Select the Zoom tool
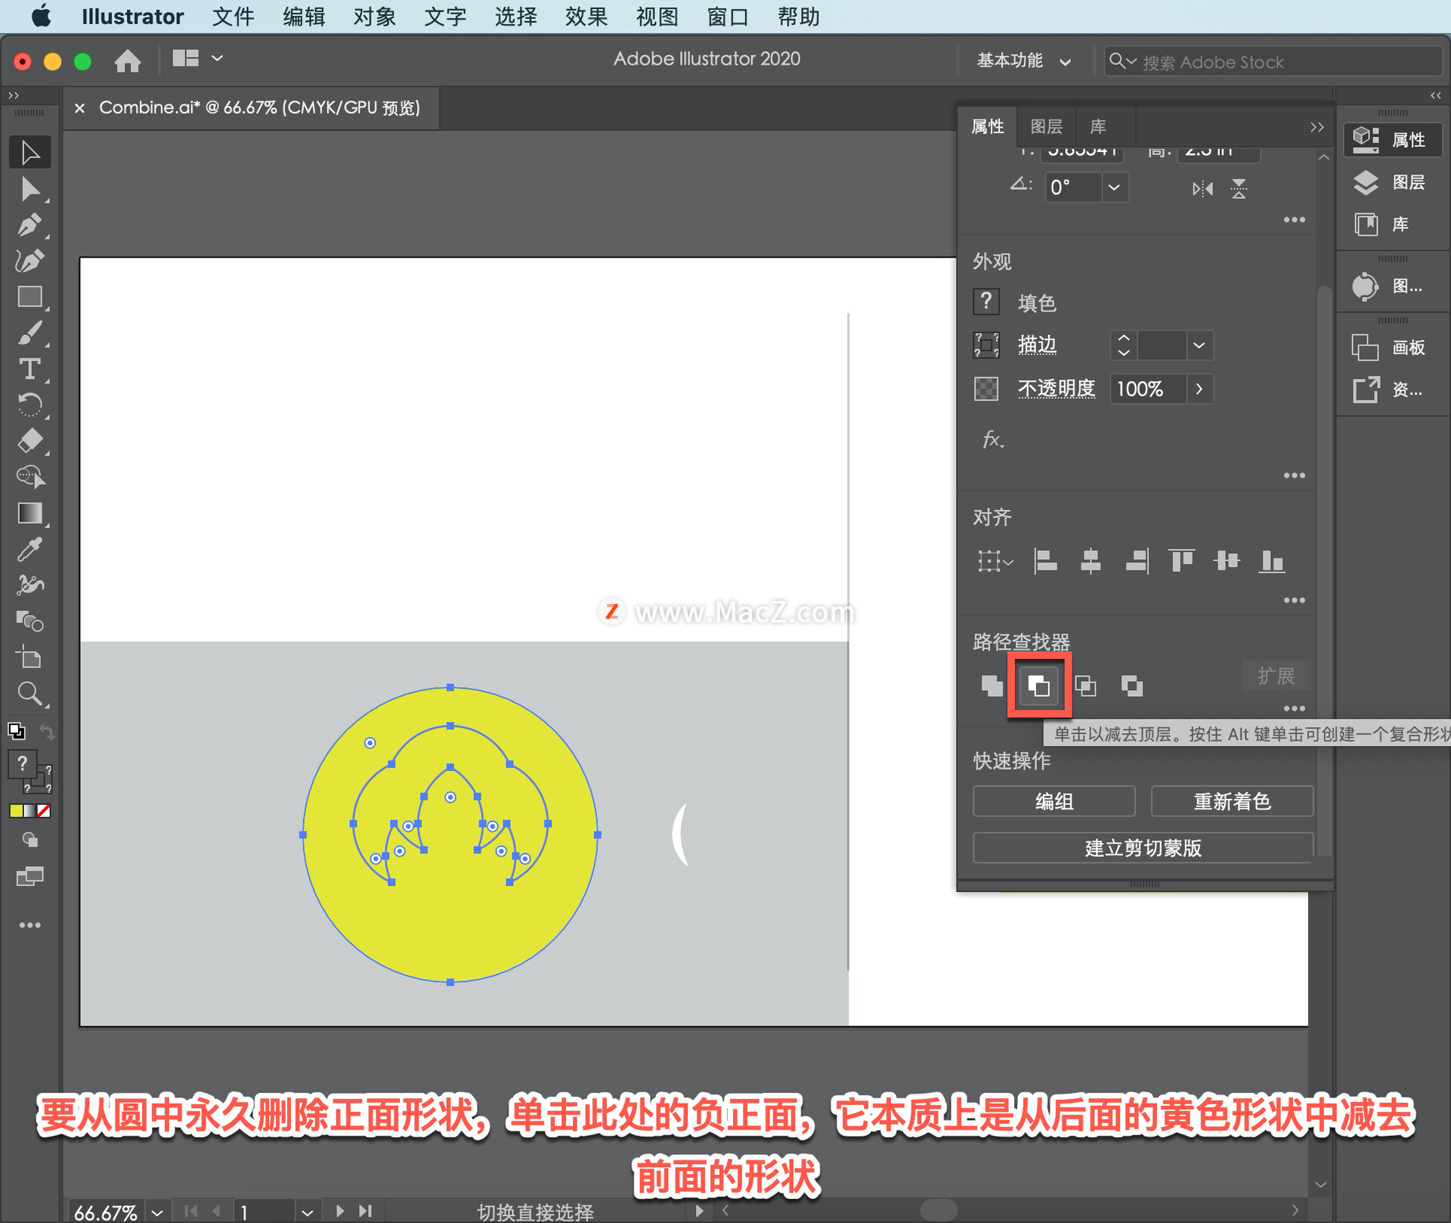 [x=29, y=693]
